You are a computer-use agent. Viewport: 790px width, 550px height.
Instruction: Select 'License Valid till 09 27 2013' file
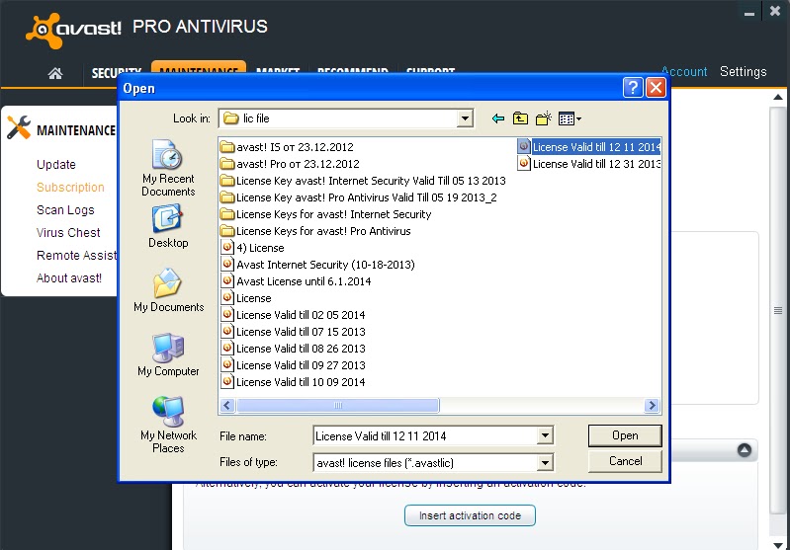(294, 365)
